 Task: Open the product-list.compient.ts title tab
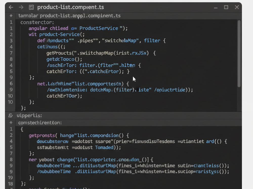pyautogui.click(x=71, y=7)
